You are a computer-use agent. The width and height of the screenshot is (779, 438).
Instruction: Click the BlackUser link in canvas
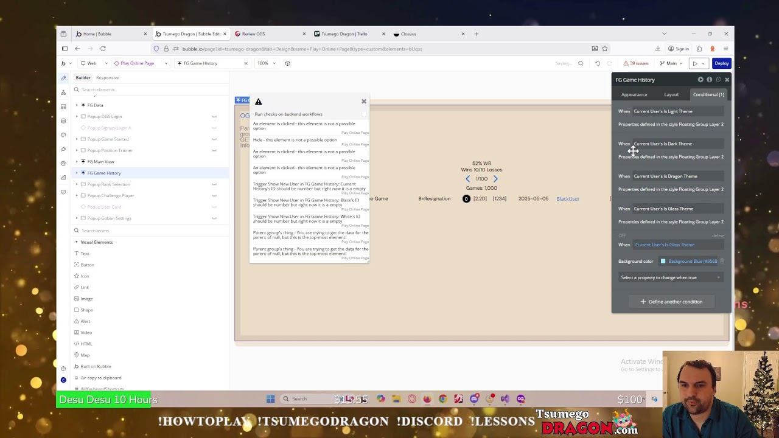568,199
